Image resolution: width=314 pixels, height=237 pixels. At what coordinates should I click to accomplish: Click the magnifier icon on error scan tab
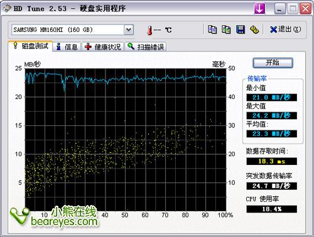(131, 46)
